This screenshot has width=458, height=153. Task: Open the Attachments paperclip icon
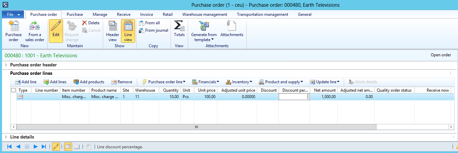click(x=232, y=26)
